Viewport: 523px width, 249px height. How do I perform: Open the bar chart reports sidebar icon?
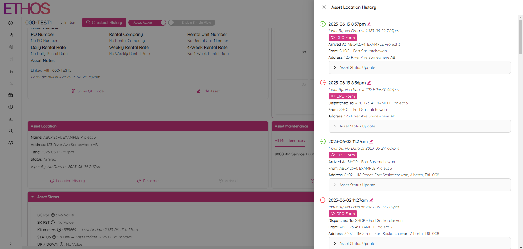(11, 119)
